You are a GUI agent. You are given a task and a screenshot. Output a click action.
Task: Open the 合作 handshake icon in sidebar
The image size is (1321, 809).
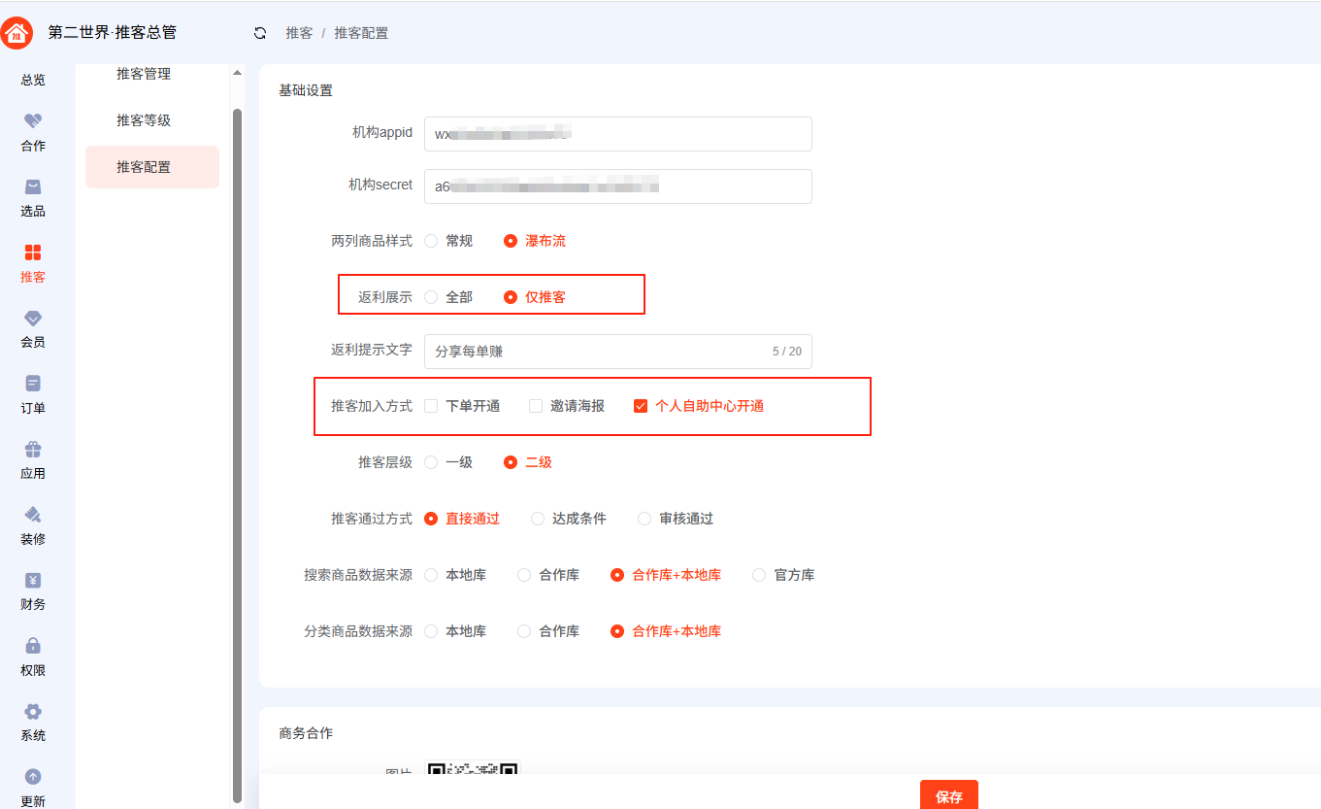pyautogui.click(x=33, y=121)
